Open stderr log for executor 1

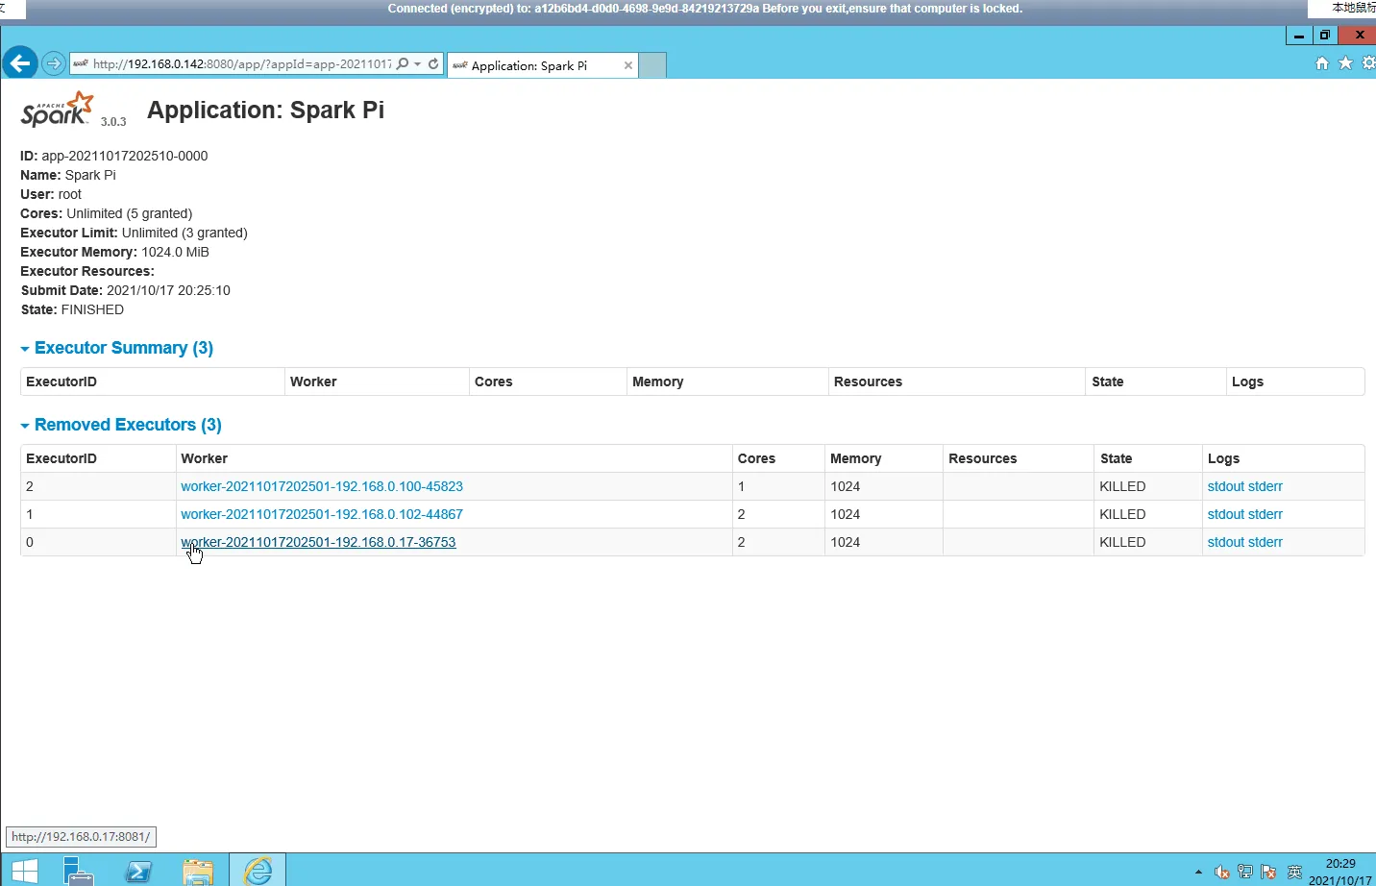point(1265,514)
